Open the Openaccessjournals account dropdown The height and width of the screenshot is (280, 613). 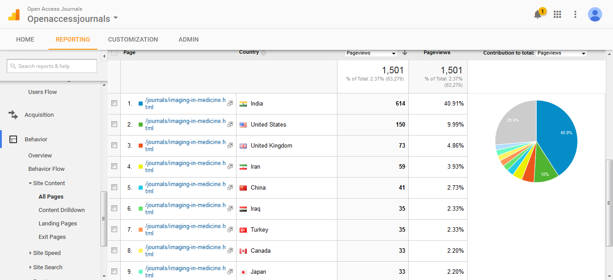tap(73, 19)
